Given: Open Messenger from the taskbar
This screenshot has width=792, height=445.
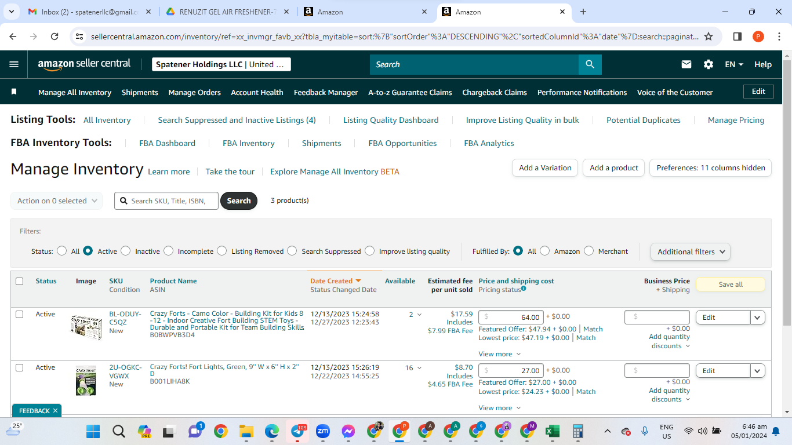Looking at the screenshot, I should point(348,431).
